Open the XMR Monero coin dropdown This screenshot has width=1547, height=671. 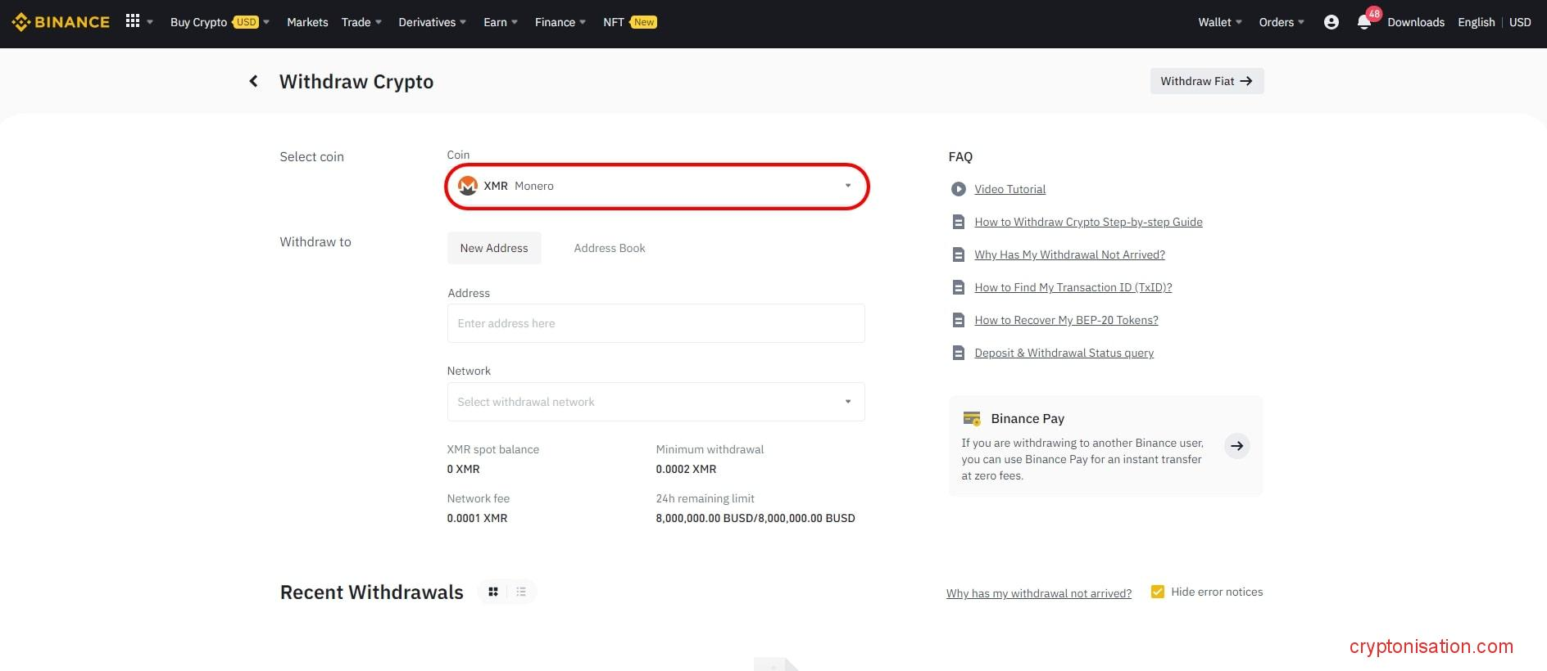click(656, 187)
